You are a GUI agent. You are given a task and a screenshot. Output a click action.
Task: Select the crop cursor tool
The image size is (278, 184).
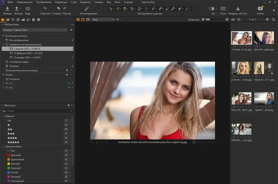(132, 8)
